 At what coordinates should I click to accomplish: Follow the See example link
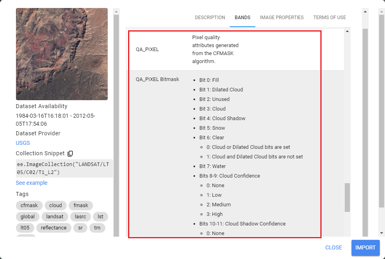coord(32,183)
